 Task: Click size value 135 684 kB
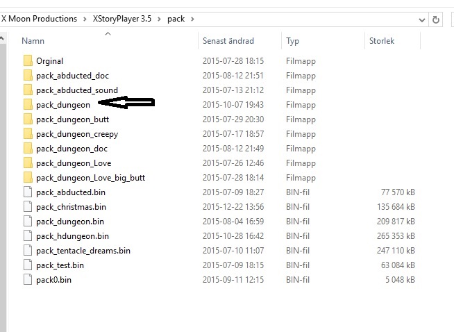(396, 207)
